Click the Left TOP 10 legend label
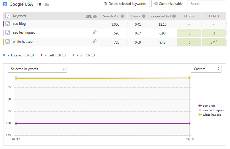Screen dimensions: 230x149 click(x=57, y=55)
